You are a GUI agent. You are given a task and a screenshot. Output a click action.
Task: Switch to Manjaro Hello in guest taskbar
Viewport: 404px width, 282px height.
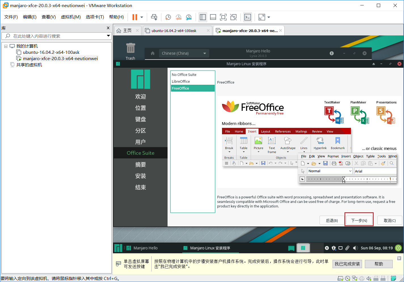[x=142, y=248]
